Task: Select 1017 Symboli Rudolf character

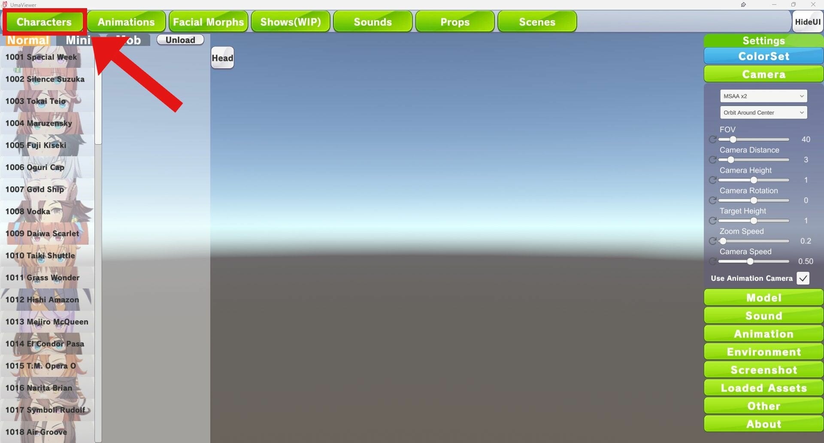Action: 47,410
